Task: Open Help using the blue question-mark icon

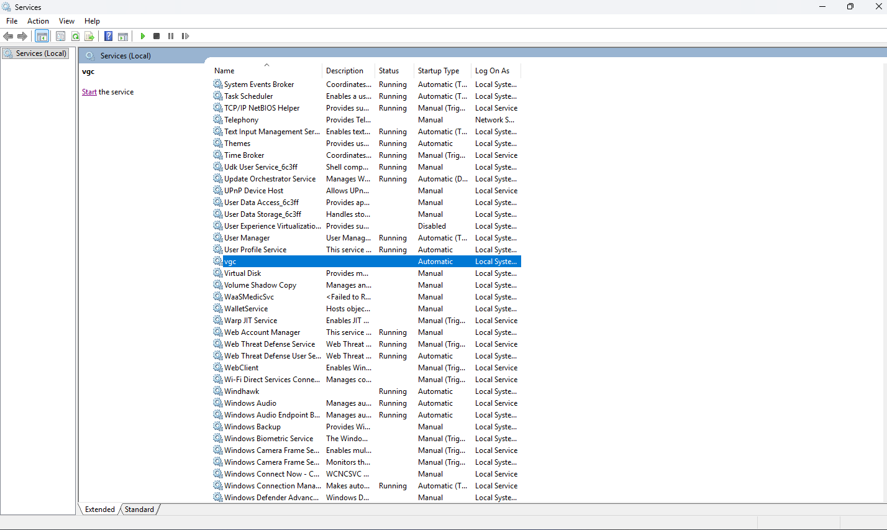Action: (x=108, y=36)
